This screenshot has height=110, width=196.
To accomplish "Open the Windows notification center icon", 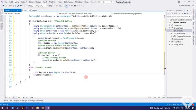I will (x=193, y=108).
